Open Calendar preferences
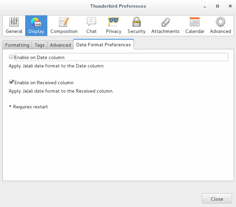 coord(195,26)
